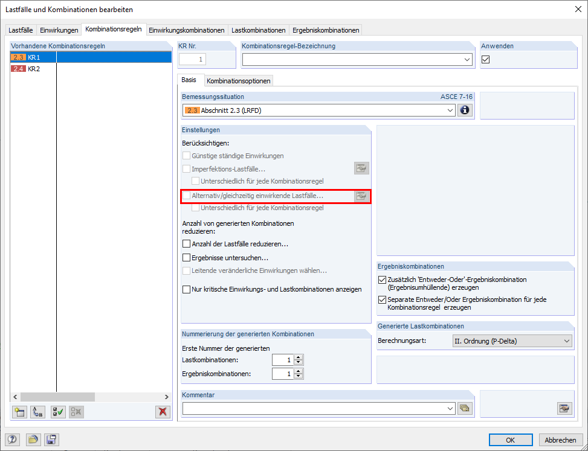588x451 pixels.
Task: Uncheck Separate Entweder/Oder Ergebniskombination für jede Kombinationsregel
Action: coord(382,299)
